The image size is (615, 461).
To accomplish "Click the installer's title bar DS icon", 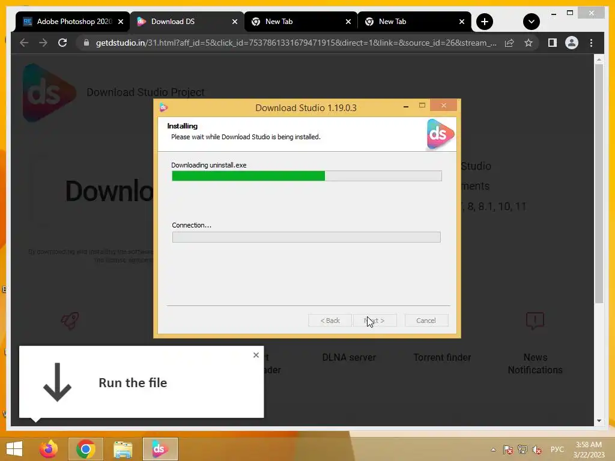I will (x=163, y=107).
